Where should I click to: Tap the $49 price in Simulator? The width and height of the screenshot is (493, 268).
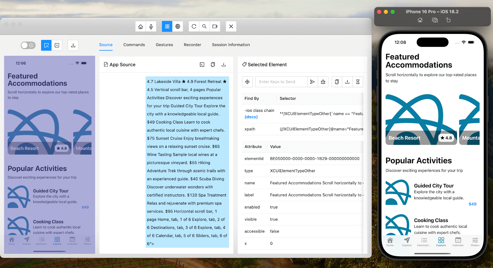(472, 204)
